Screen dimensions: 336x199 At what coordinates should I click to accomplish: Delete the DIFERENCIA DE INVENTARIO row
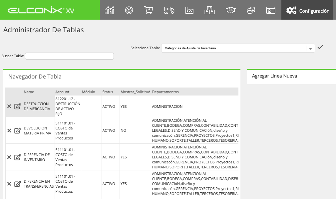9,157
